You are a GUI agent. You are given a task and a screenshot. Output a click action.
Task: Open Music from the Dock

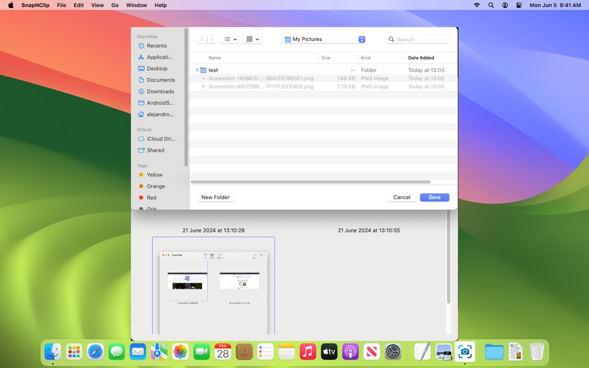tap(308, 352)
